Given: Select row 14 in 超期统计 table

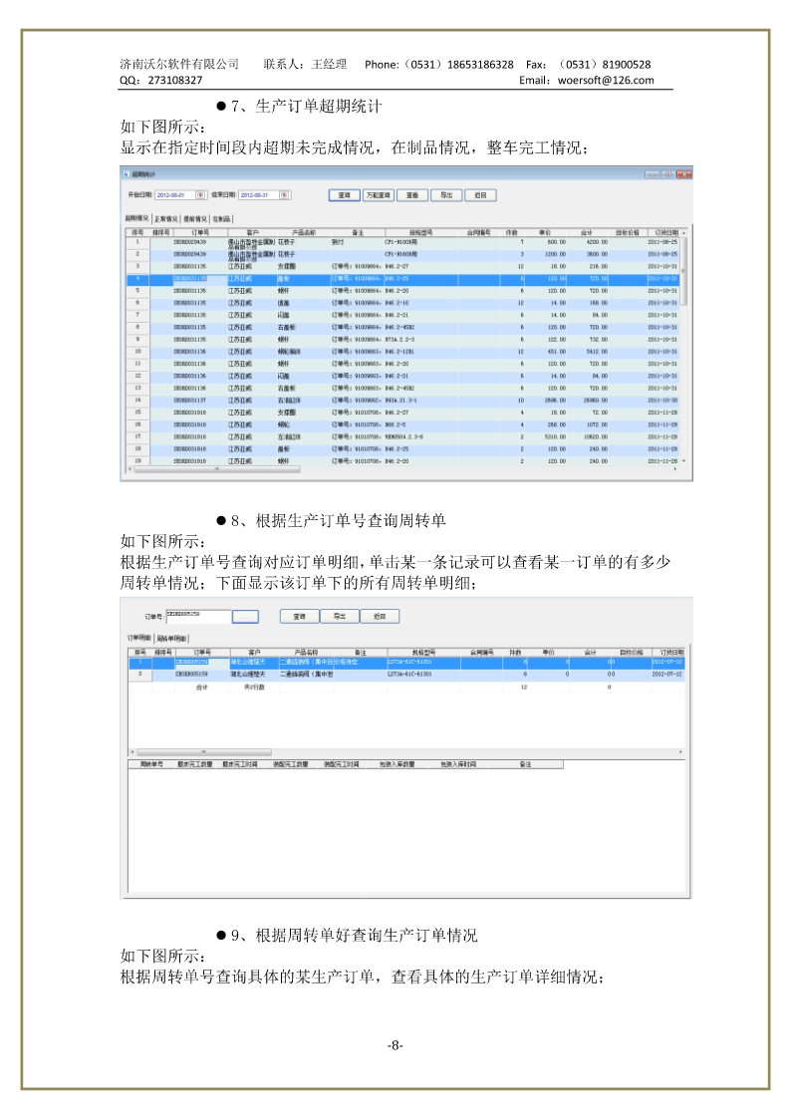Looking at the screenshot, I should [x=403, y=401].
